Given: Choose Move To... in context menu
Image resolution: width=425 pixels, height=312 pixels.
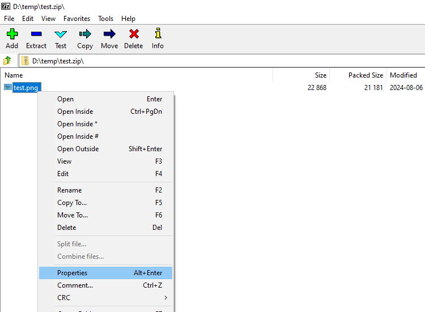Looking at the screenshot, I should (106, 215).
